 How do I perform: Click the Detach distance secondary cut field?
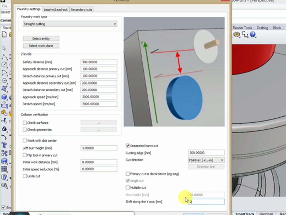(x=99, y=90)
